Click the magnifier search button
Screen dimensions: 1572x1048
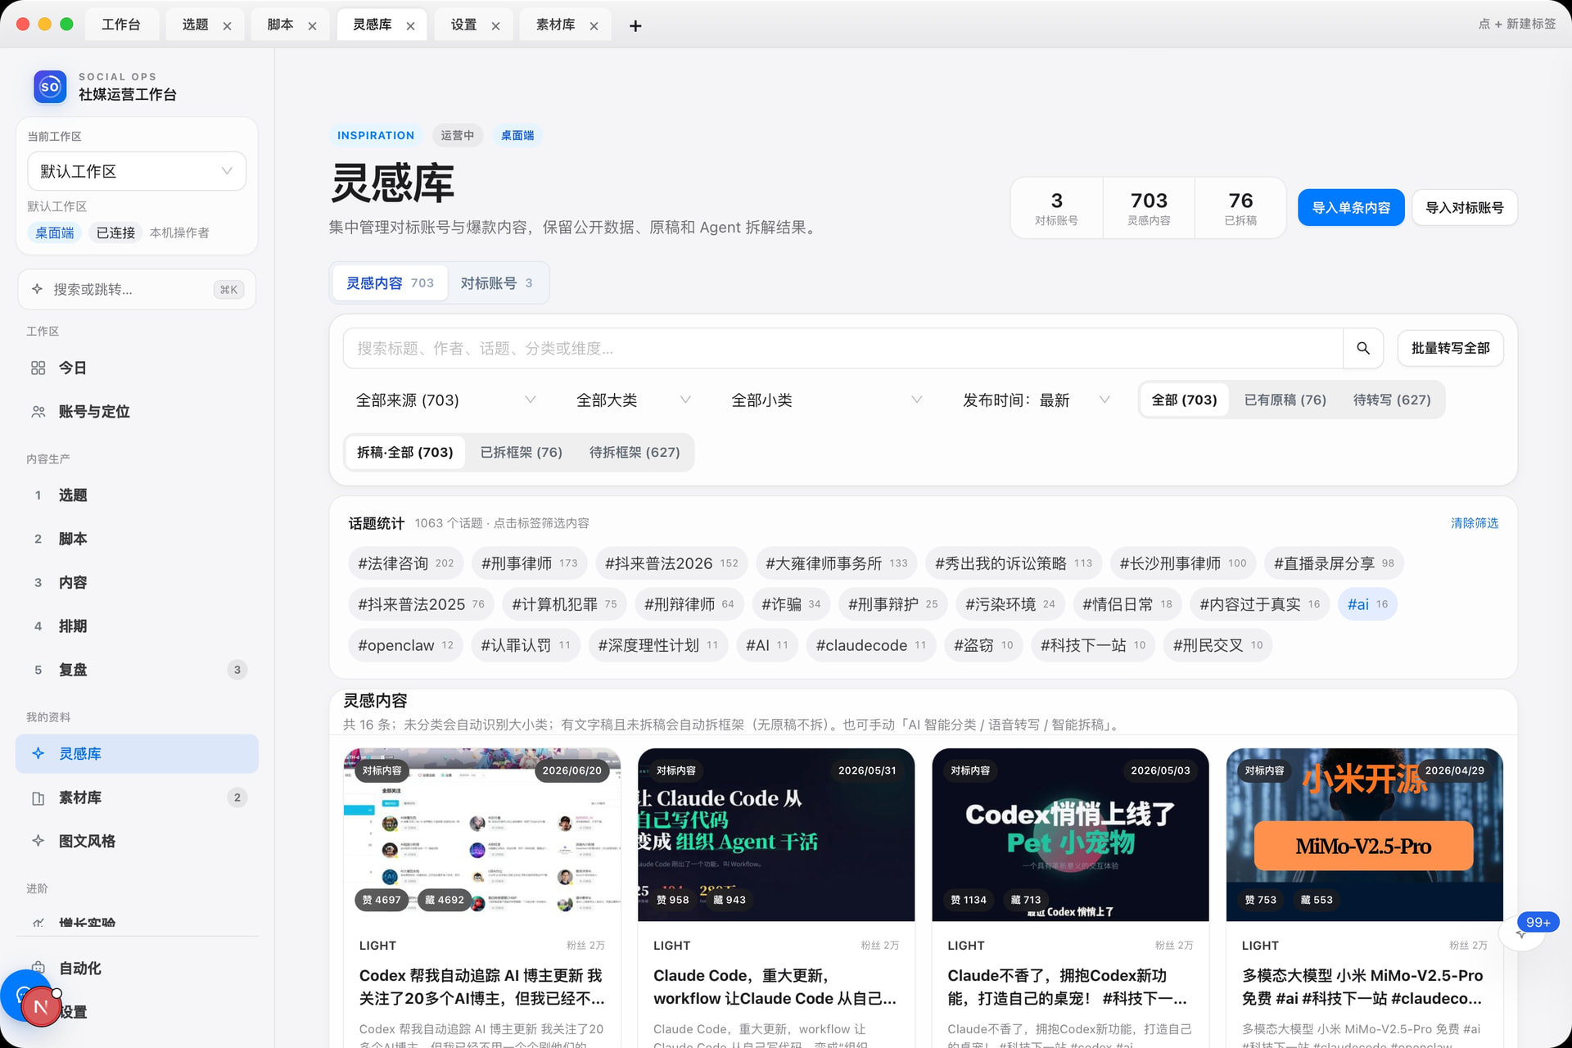pos(1363,349)
